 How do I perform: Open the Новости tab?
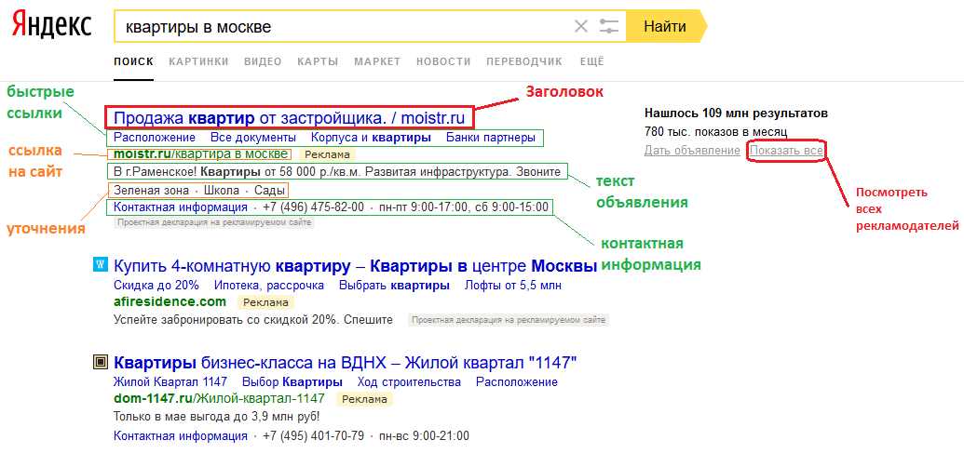(443, 61)
